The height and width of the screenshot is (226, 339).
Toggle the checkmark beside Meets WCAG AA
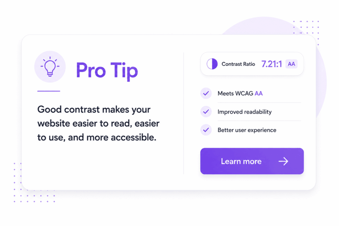(206, 93)
